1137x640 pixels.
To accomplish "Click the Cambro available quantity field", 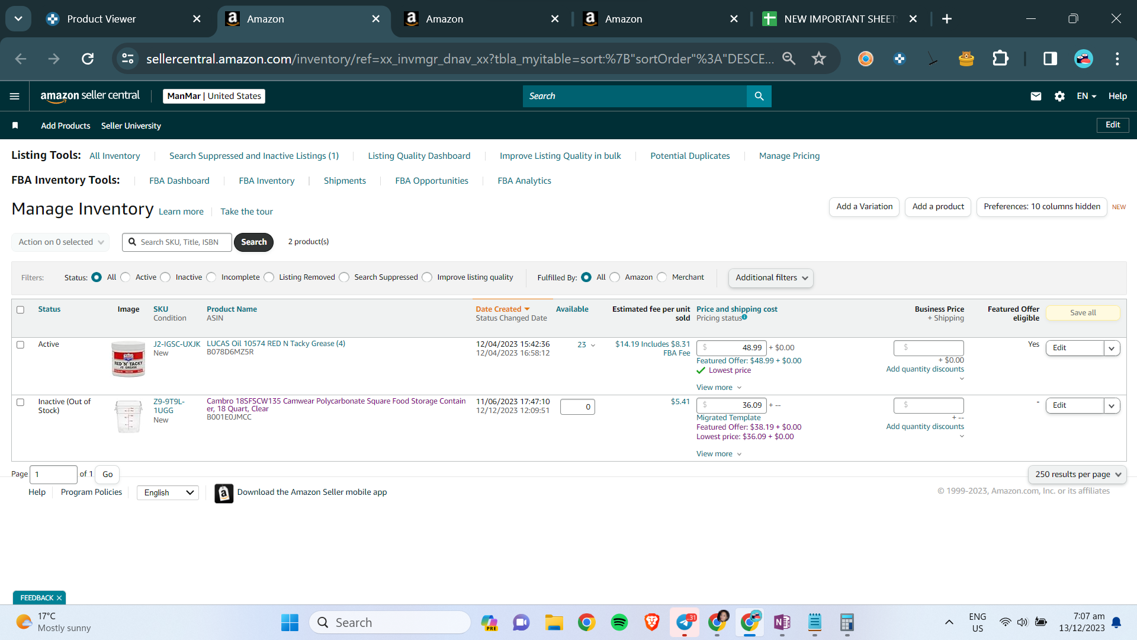I will [577, 407].
